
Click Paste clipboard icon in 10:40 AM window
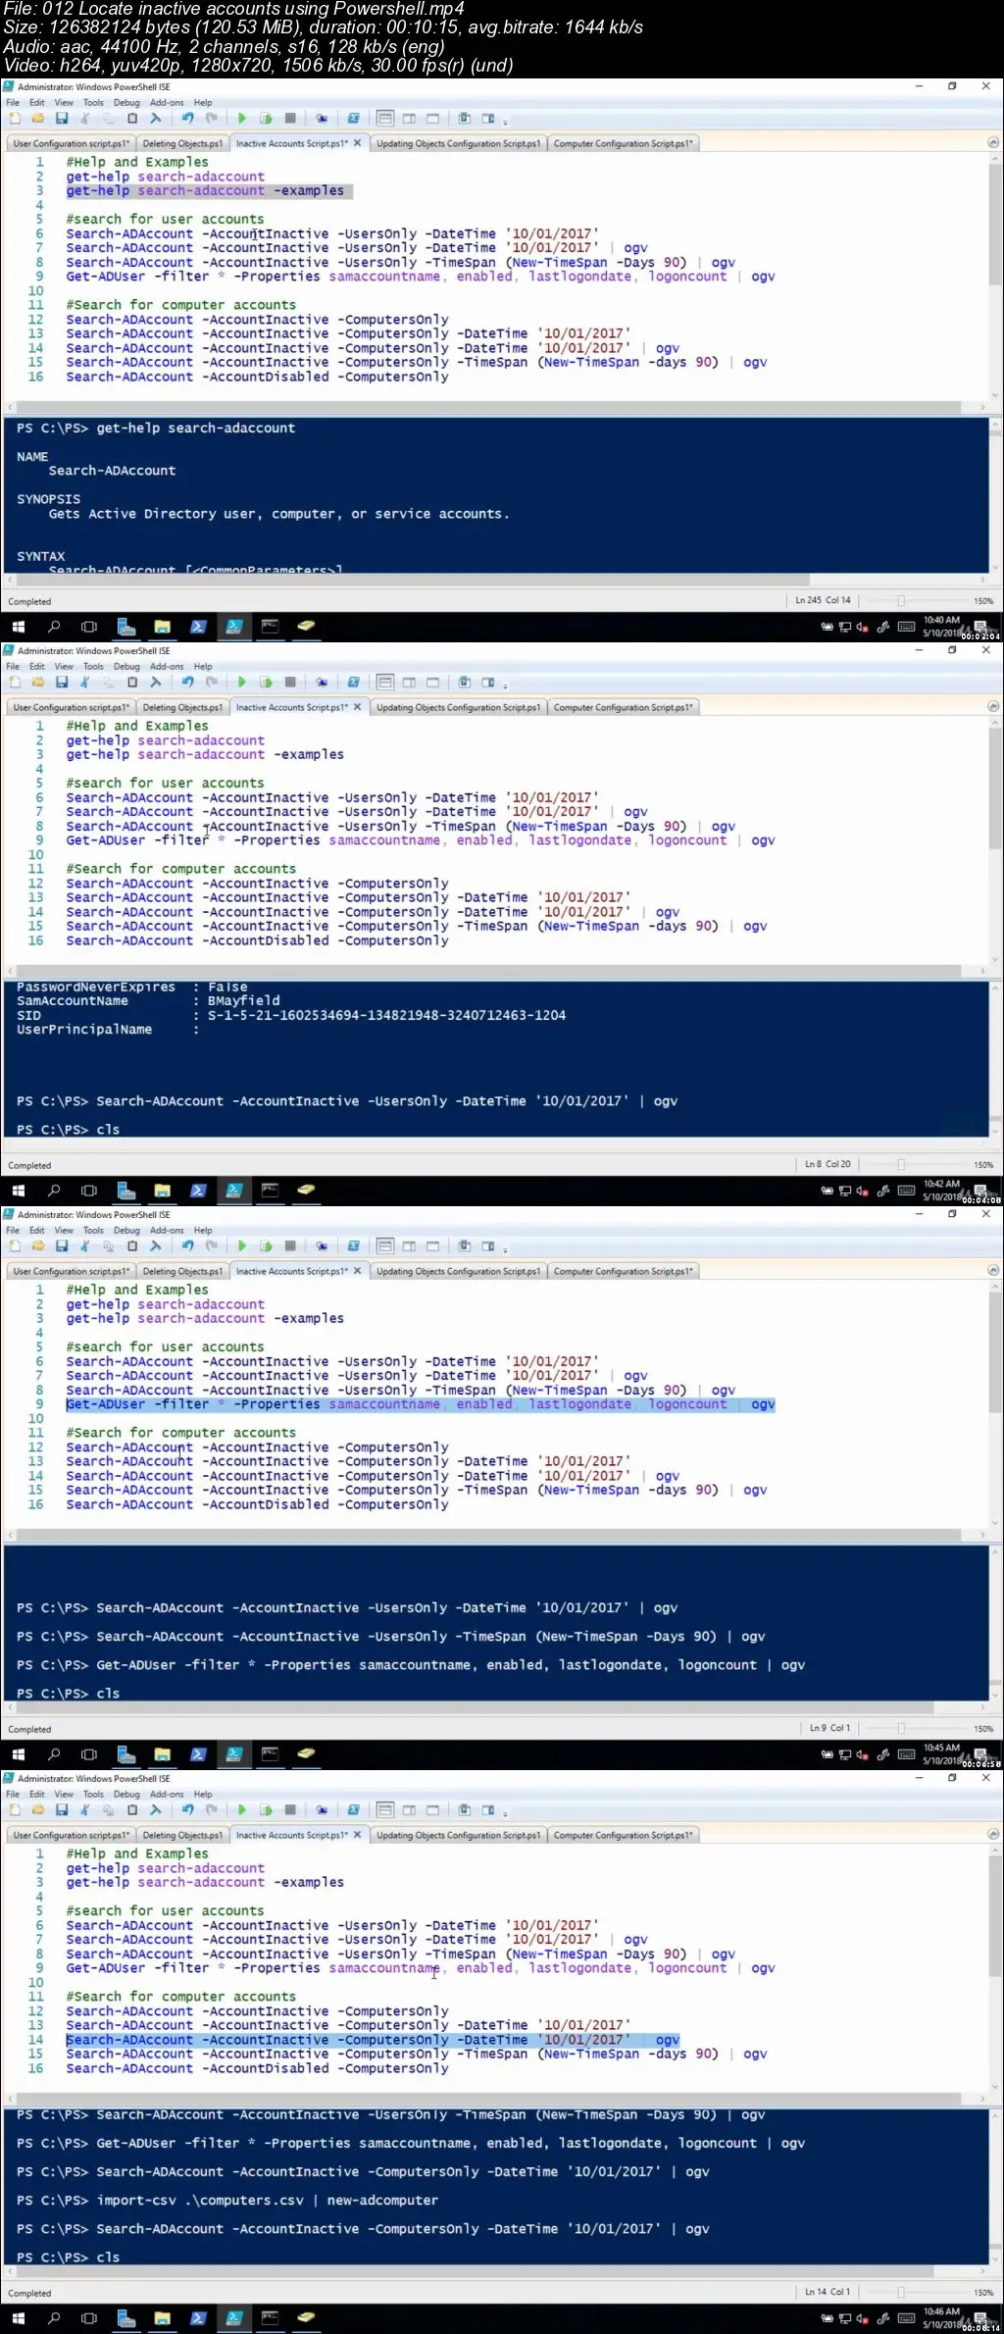click(131, 119)
